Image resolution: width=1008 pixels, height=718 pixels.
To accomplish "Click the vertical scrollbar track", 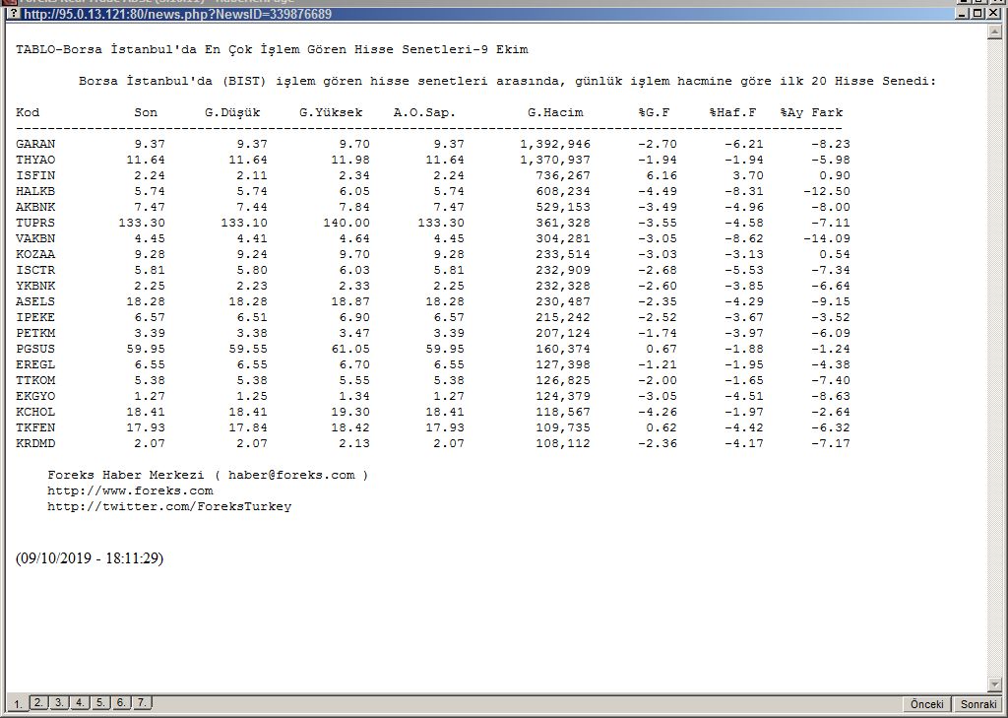I will tap(994, 358).
